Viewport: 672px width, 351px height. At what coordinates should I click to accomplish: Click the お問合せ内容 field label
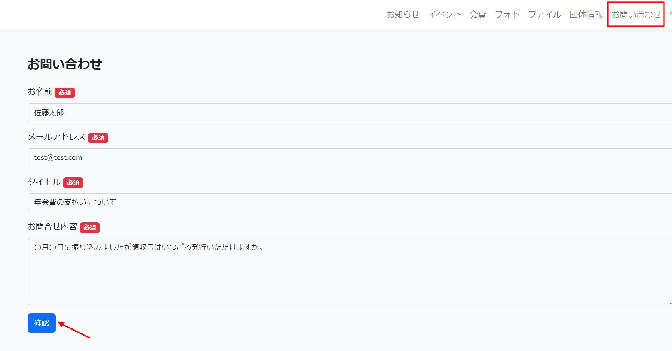pyautogui.click(x=53, y=227)
